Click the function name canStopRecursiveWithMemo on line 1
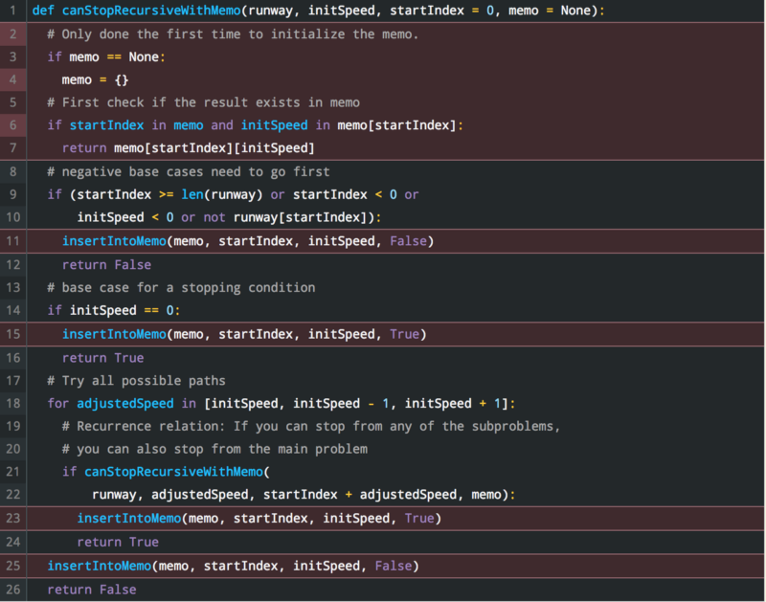 pos(151,11)
